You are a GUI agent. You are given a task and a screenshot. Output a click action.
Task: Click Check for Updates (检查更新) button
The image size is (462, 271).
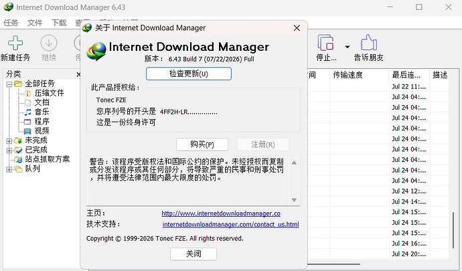[x=189, y=74]
